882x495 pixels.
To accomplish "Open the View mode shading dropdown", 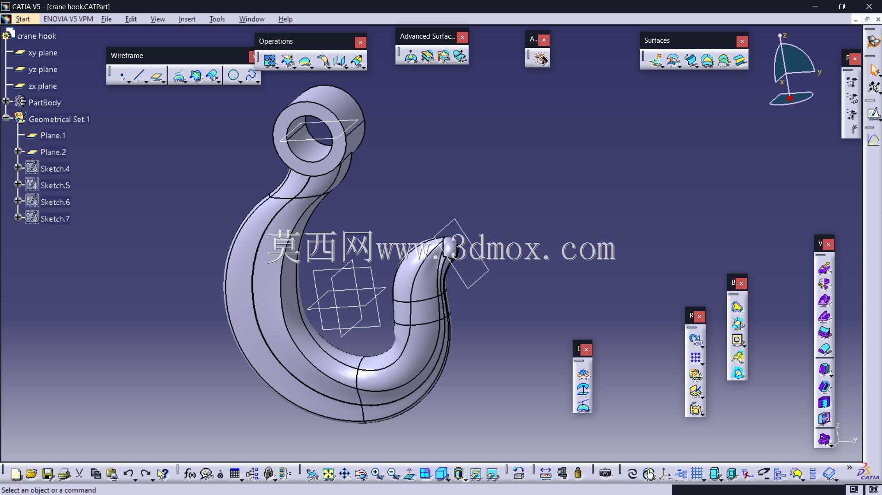I will click(465, 480).
